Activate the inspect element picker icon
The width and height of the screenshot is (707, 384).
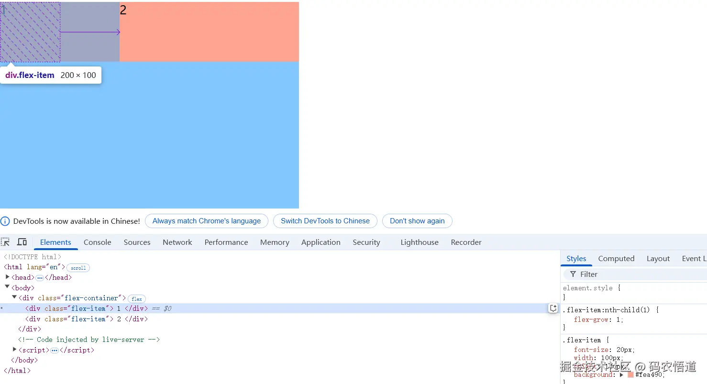tap(5, 242)
